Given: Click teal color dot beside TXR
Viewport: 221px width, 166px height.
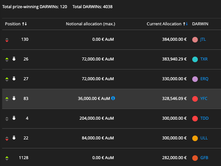Looking at the screenshot, I should (195, 59).
